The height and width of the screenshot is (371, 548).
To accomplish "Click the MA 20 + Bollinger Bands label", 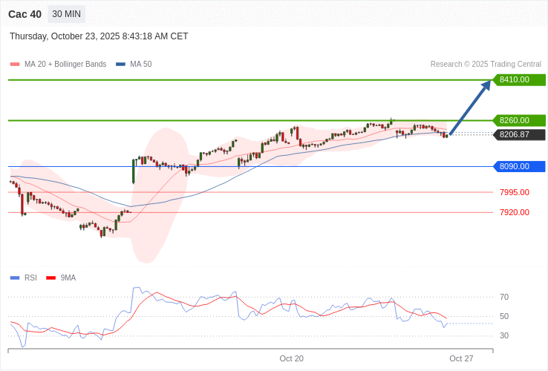I will point(65,64).
